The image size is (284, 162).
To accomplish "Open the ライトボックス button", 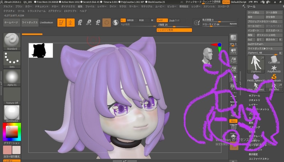I will [30, 23].
